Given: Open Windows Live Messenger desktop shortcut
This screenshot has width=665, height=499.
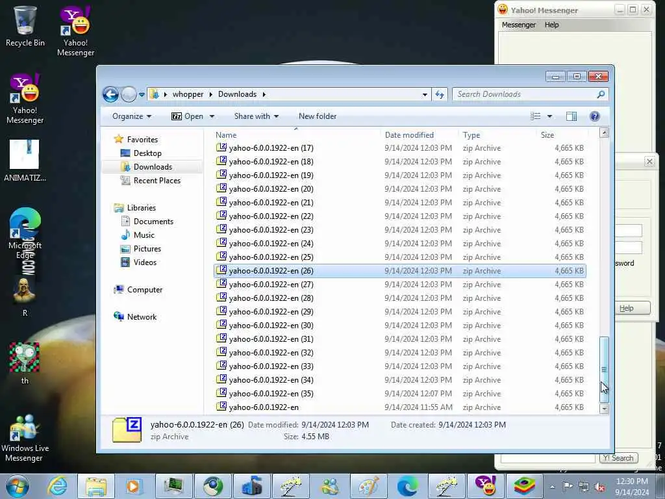Looking at the screenshot, I should pyautogui.click(x=25, y=438).
